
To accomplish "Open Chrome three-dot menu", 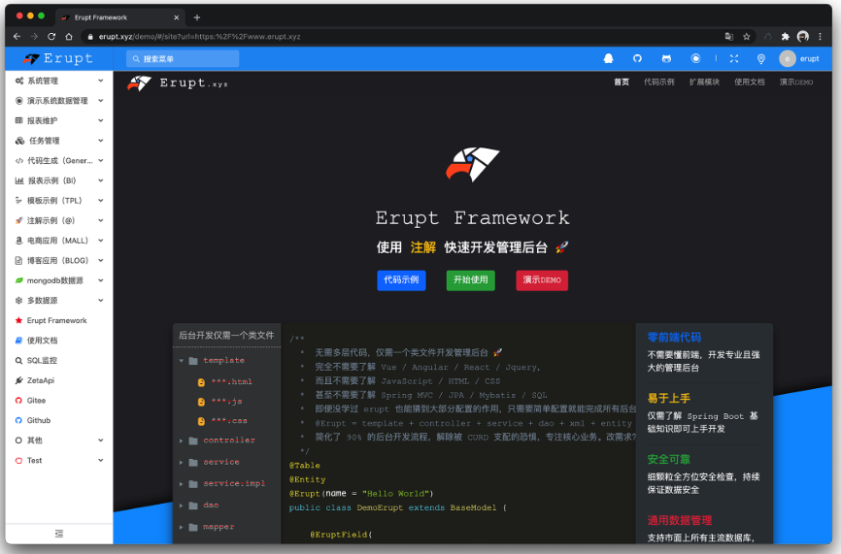I will click(x=820, y=37).
